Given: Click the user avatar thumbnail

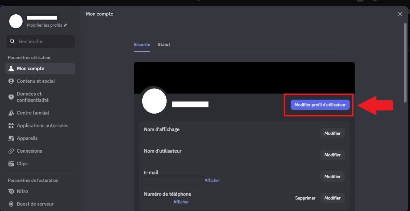Looking at the screenshot, I should (16, 21).
